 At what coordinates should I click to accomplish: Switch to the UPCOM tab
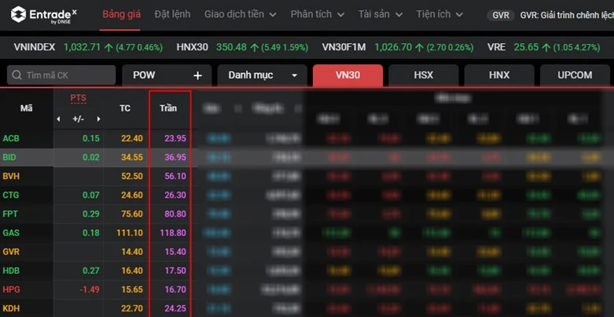pos(575,75)
